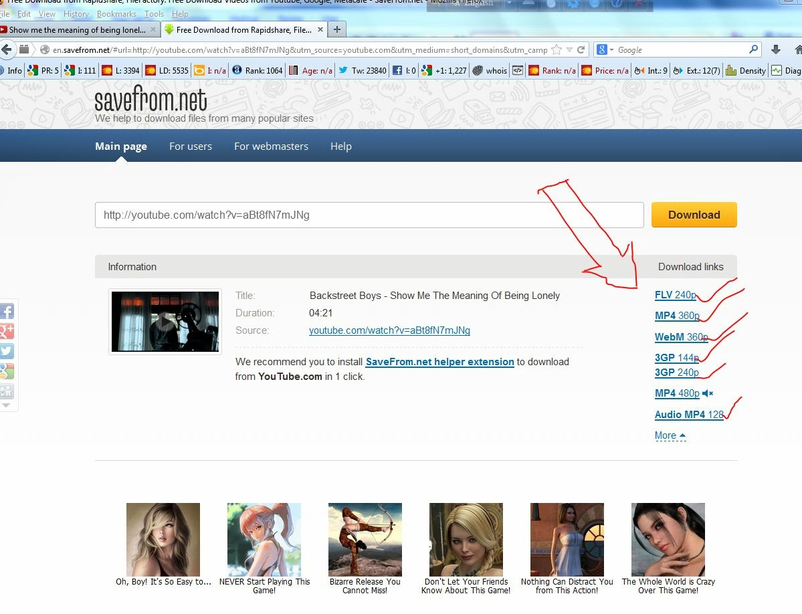Open the Help menu in menu bar

(180, 14)
